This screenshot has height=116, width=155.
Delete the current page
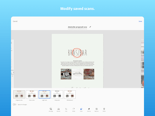pos(104,110)
